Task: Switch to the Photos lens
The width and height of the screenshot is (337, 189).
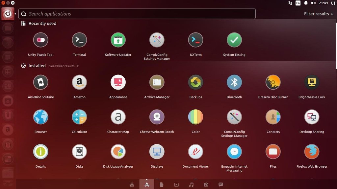Action: 206,184
